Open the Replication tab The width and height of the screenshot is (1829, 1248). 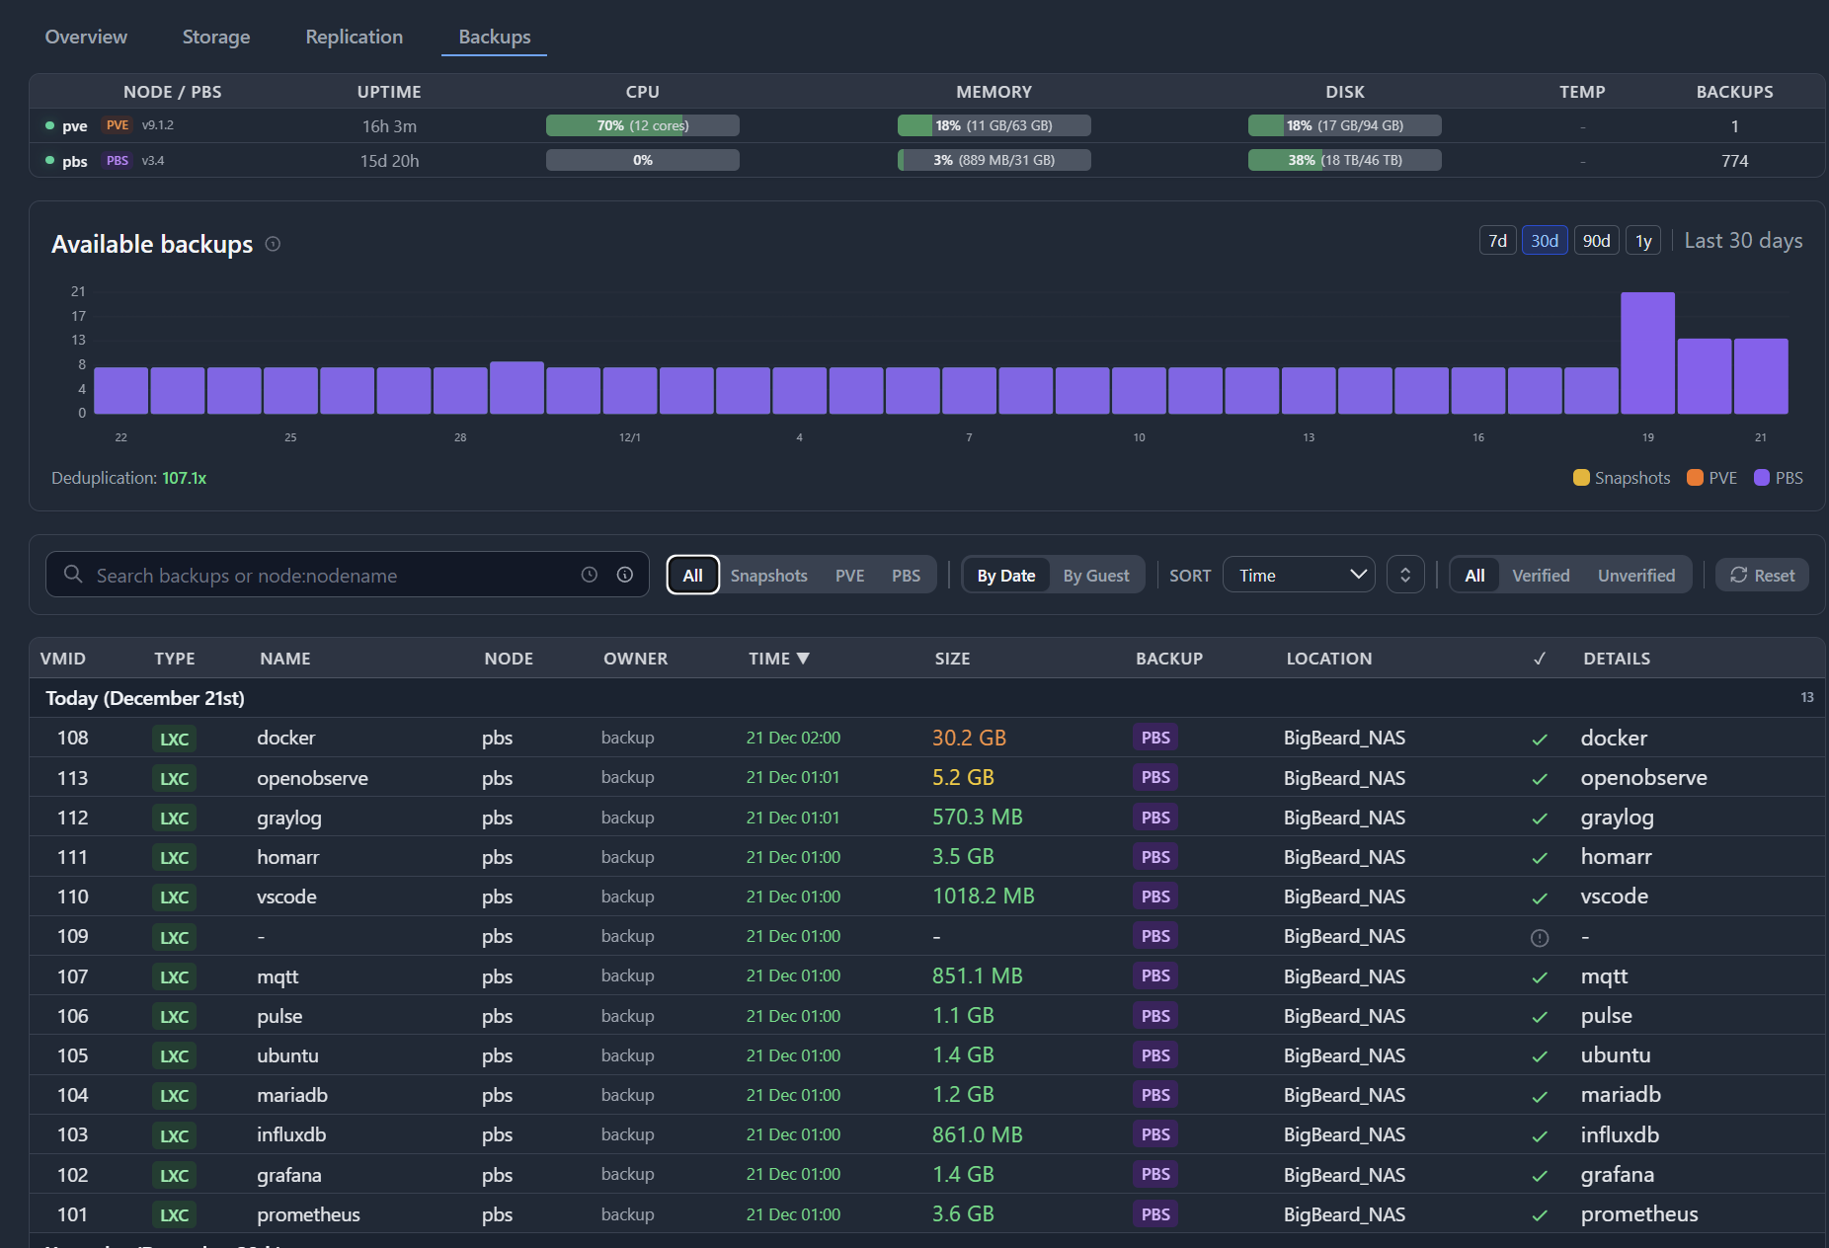coord(354,37)
